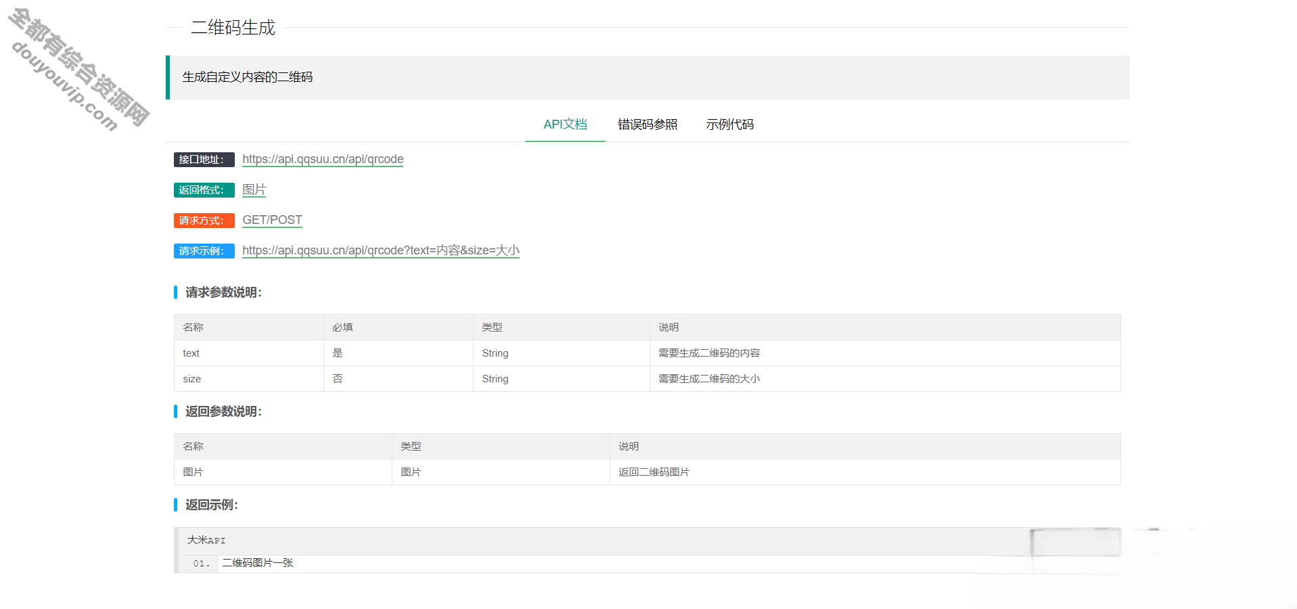Click the 类型 header in request parameter table
Image resolution: width=1297 pixels, height=609 pixels.
coord(562,328)
